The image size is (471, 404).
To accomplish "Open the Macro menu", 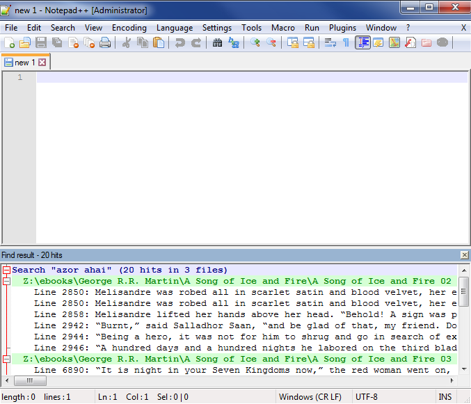I will pyautogui.click(x=283, y=28).
